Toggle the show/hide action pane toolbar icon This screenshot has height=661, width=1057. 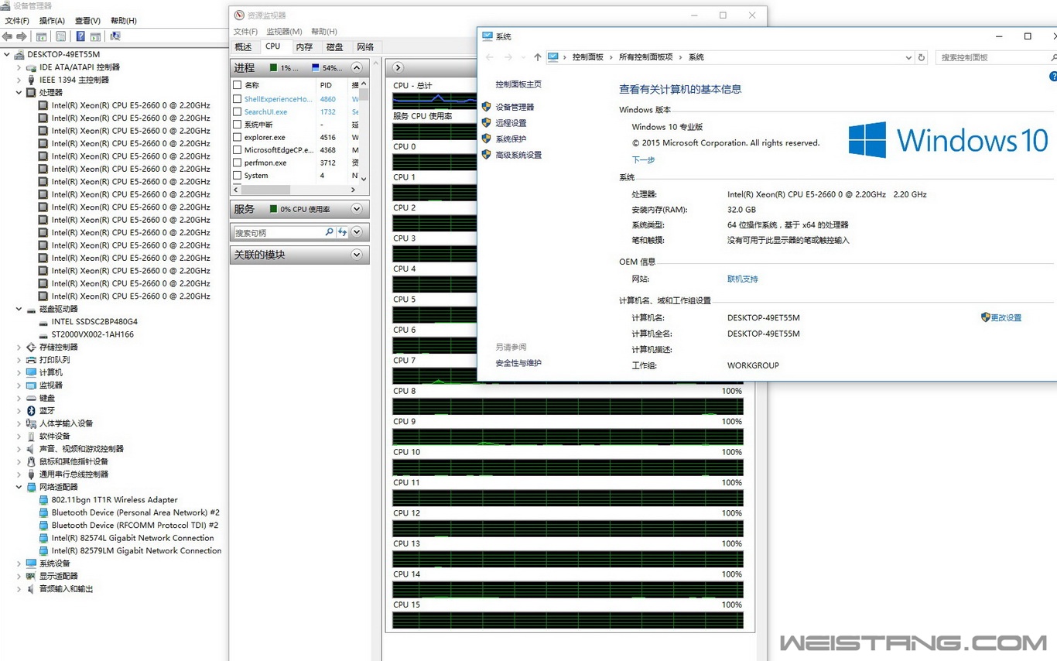click(x=96, y=36)
